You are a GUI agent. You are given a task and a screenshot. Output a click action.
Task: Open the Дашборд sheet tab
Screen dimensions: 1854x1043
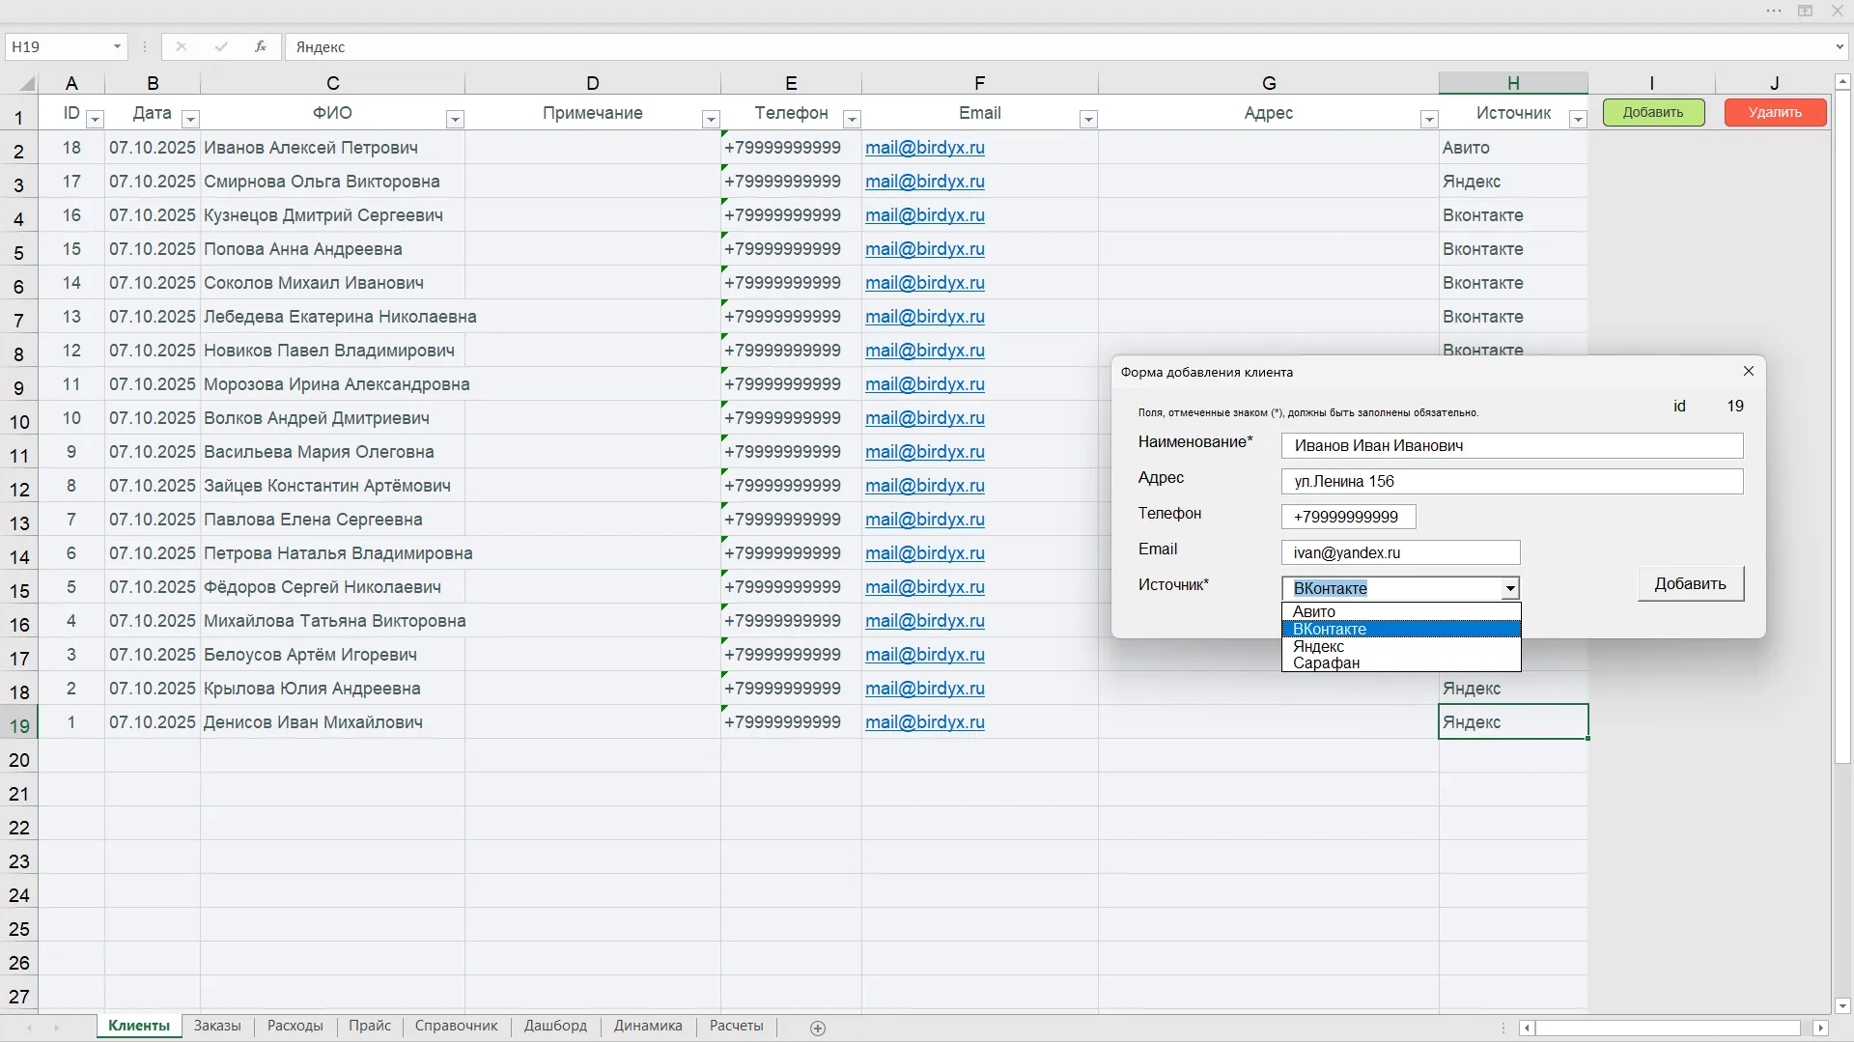[x=555, y=1026]
